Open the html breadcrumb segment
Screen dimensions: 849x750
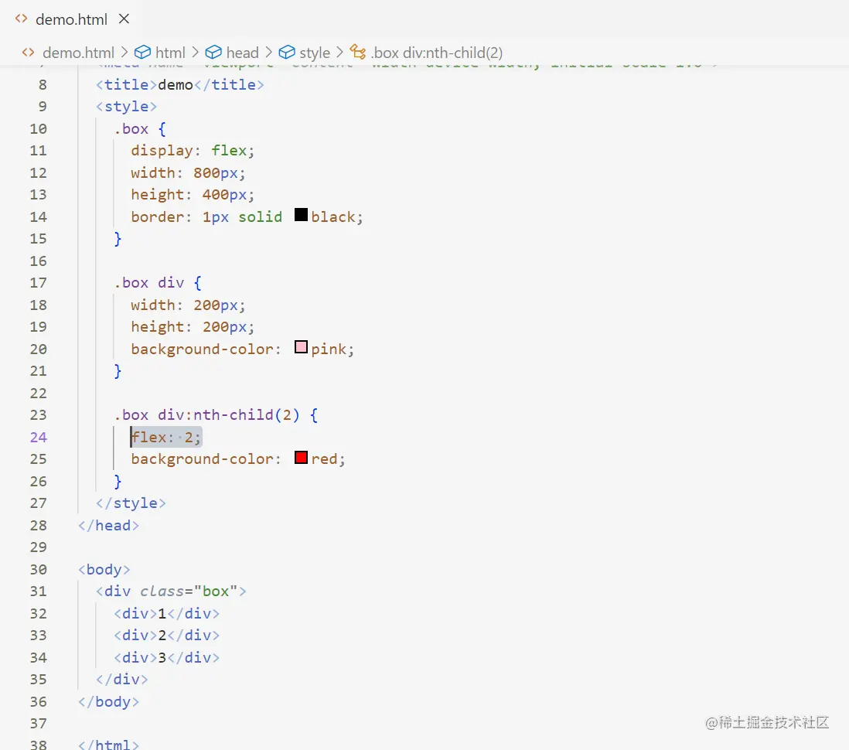click(170, 53)
